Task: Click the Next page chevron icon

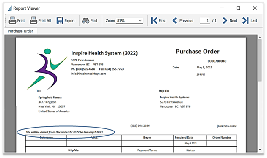Action: [x=225, y=21]
